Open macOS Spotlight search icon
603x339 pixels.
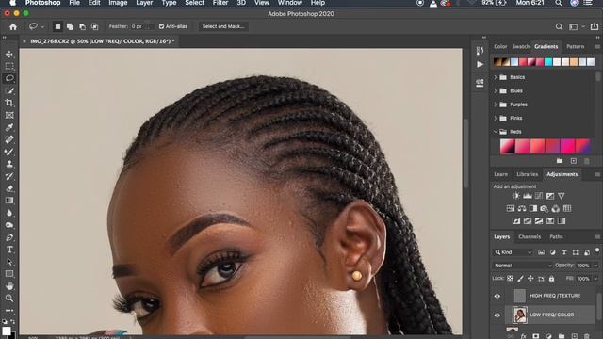click(x=559, y=3)
